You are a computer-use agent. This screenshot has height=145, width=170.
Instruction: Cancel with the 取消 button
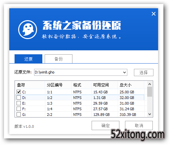139,125
